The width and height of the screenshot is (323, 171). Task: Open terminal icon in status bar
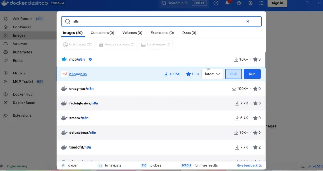tap(302, 166)
